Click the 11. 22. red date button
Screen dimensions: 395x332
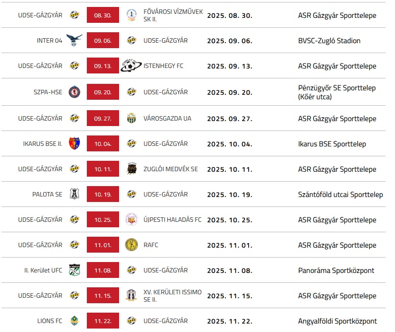point(103,321)
